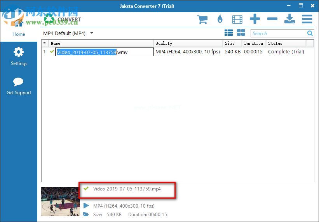Open the containing folder icon beside Size

coord(86,214)
